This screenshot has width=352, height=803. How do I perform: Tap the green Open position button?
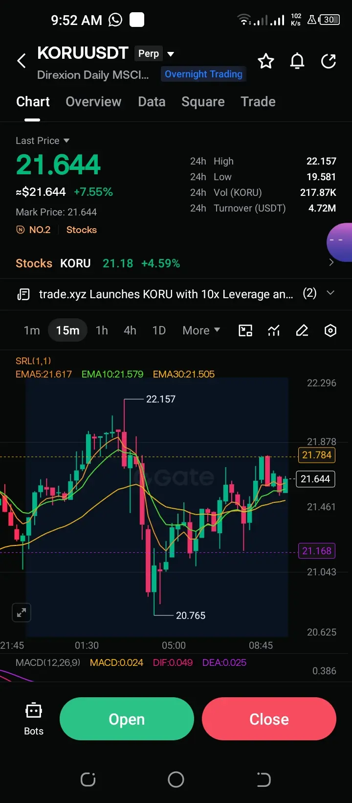click(x=127, y=719)
